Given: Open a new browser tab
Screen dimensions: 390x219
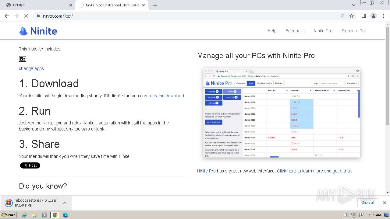Looking at the screenshot, I should (x=155, y=5).
